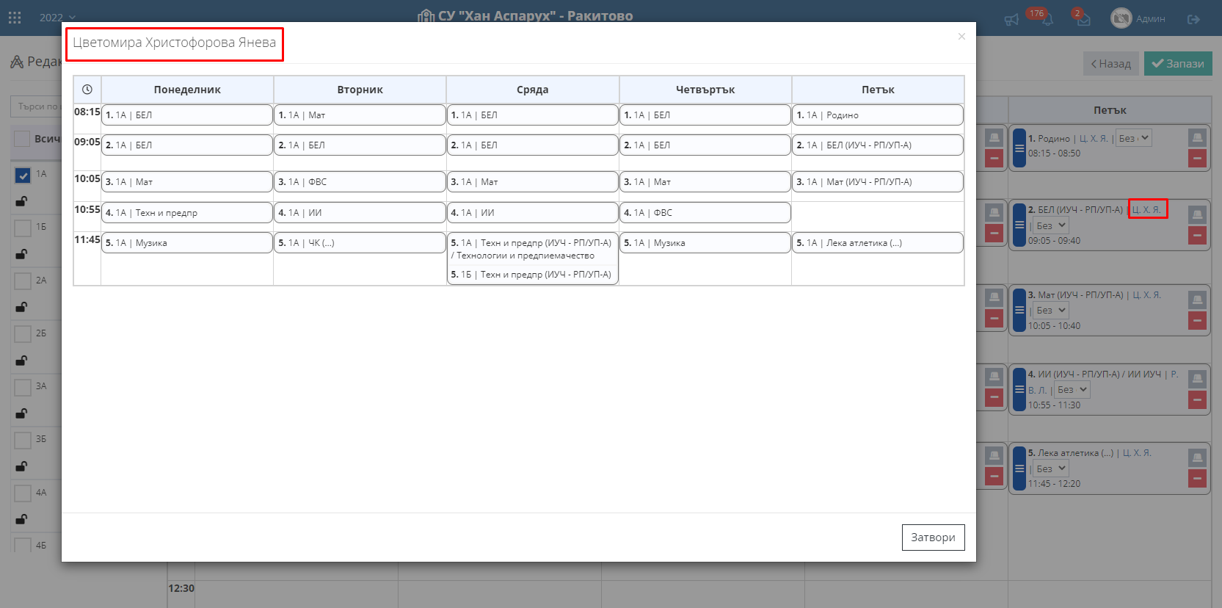Check the 3Б class checkbox
The height and width of the screenshot is (608, 1222).
(23, 440)
